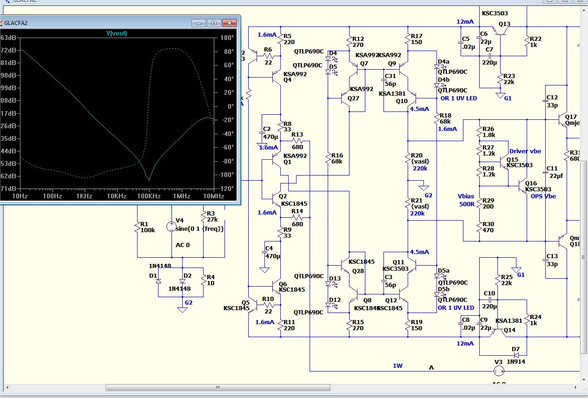The height and width of the screenshot is (398, 588).
Task: Select resistor R3 27k label
Action: tap(212, 216)
